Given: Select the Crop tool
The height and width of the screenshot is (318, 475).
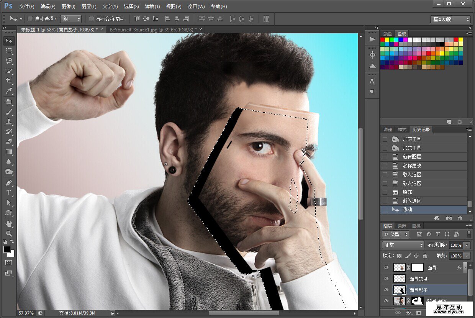Looking at the screenshot, I should tap(9, 81).
